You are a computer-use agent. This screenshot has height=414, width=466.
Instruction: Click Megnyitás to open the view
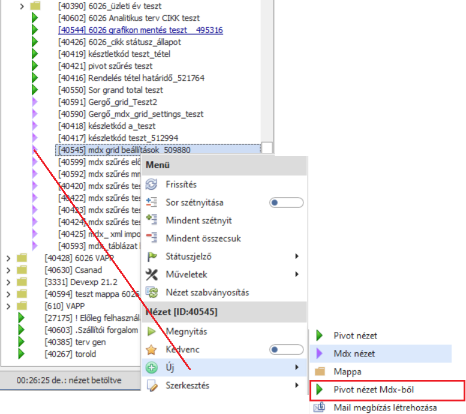185,331
